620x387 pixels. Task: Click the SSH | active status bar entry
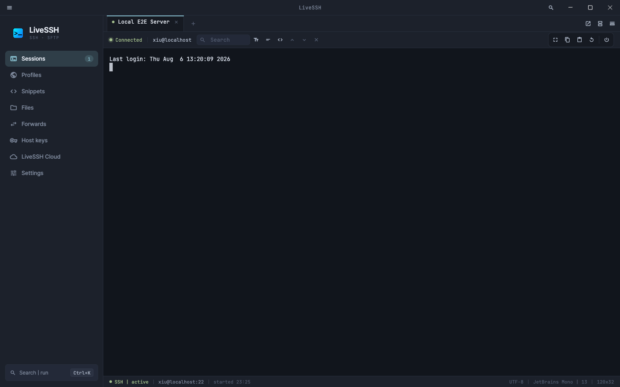(x=129, y=382)
